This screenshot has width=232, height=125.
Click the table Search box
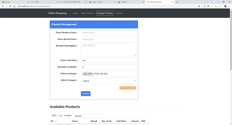[93, 116]
